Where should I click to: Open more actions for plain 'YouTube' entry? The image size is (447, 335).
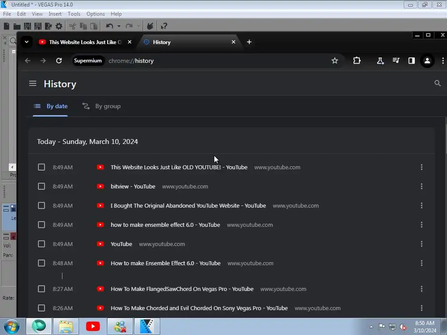tap(422, 244)
